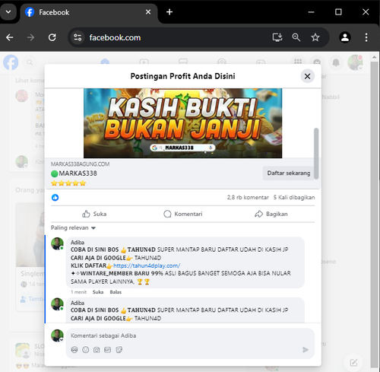Attach a photo with the camera icon

pos(97,350)
